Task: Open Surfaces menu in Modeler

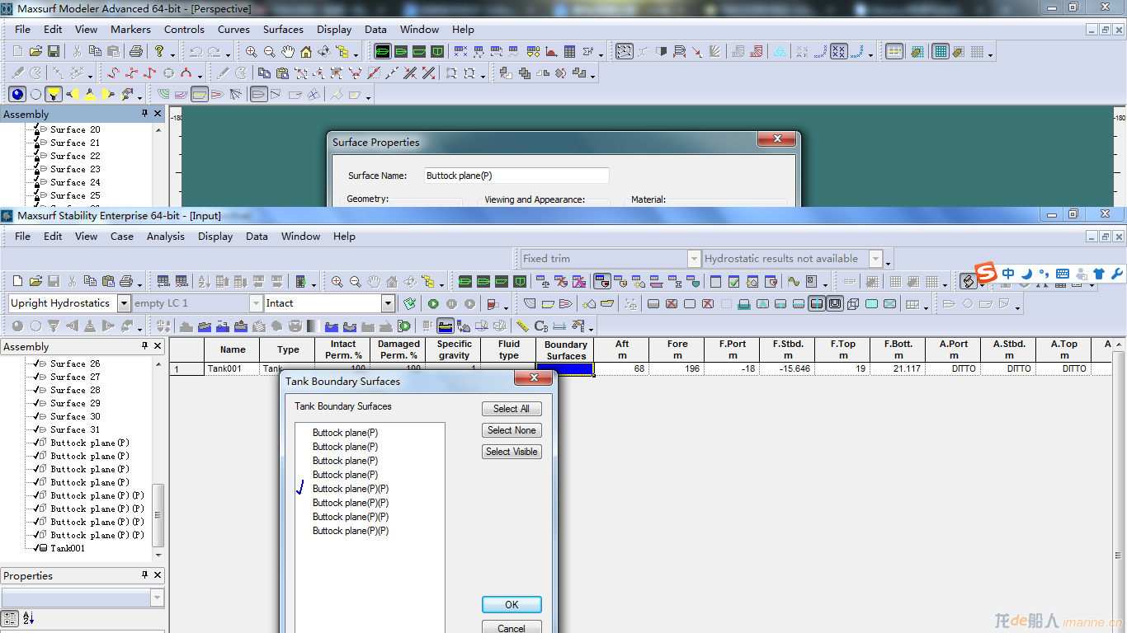Action: [x=283, y=29]
